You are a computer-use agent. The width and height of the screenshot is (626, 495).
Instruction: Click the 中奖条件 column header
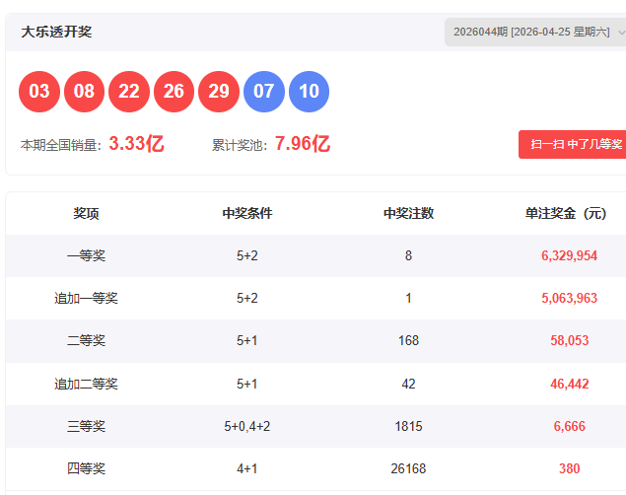pyautogui.click(x=246, y=213)
